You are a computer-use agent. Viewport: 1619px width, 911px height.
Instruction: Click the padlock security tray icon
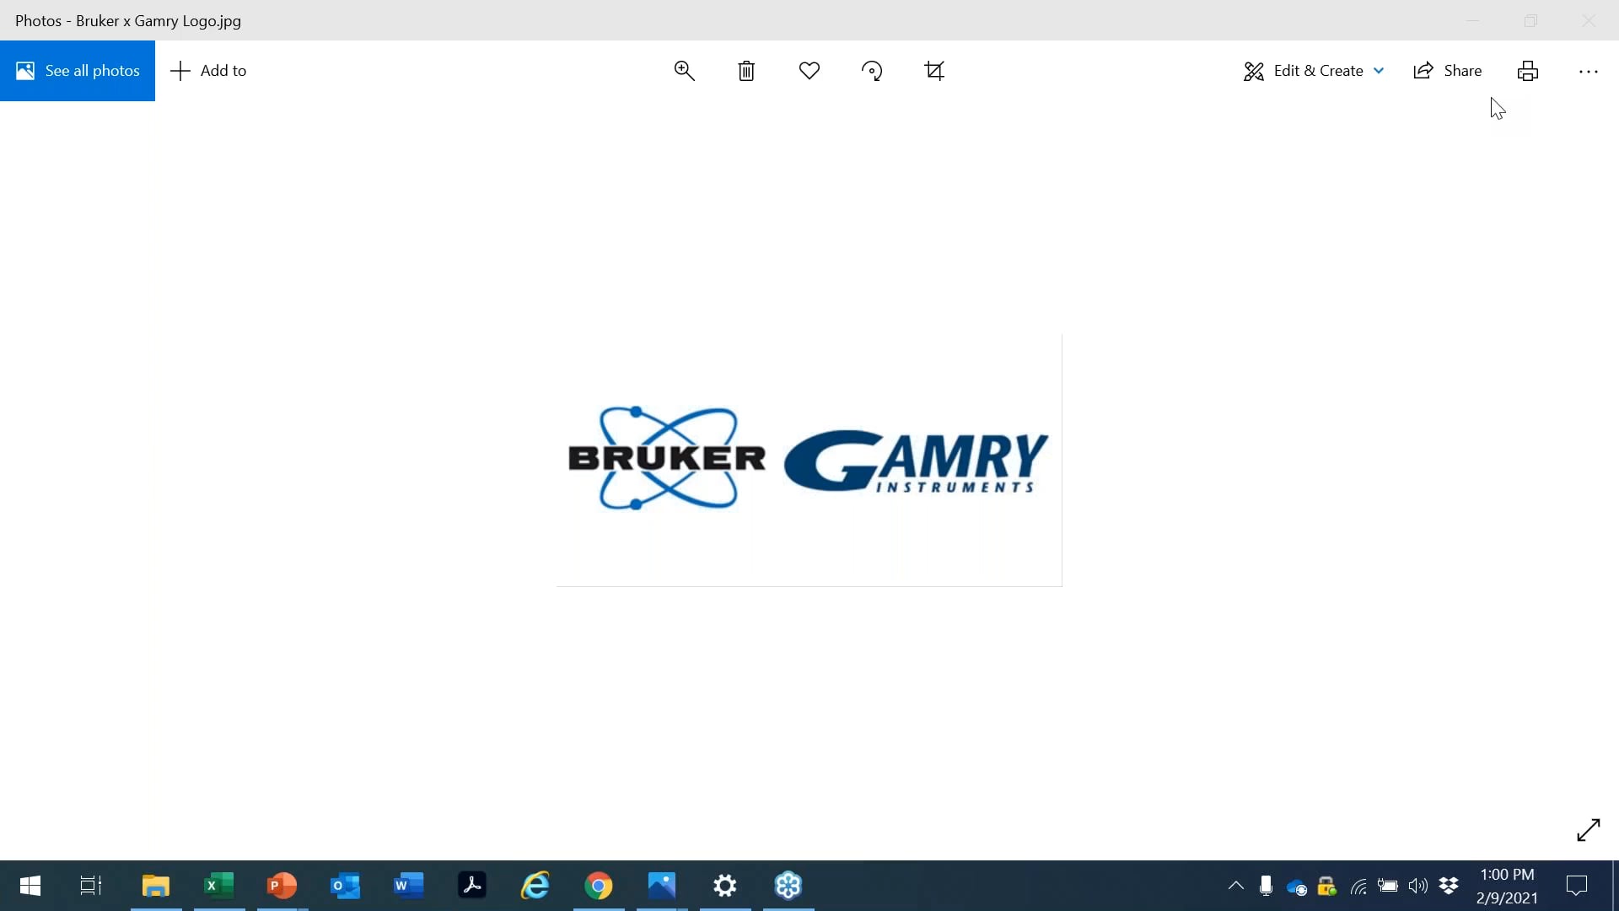pos(1327,886)
